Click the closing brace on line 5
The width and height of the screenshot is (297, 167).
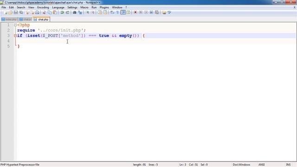(19, 46)
